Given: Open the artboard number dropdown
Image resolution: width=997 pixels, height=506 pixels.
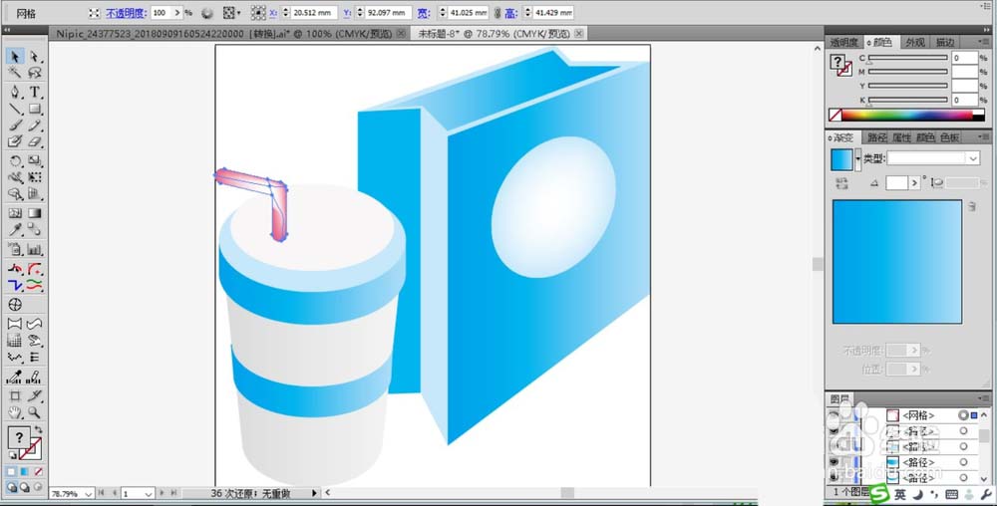Looking at the screenshot, I should tap(148, 493).
